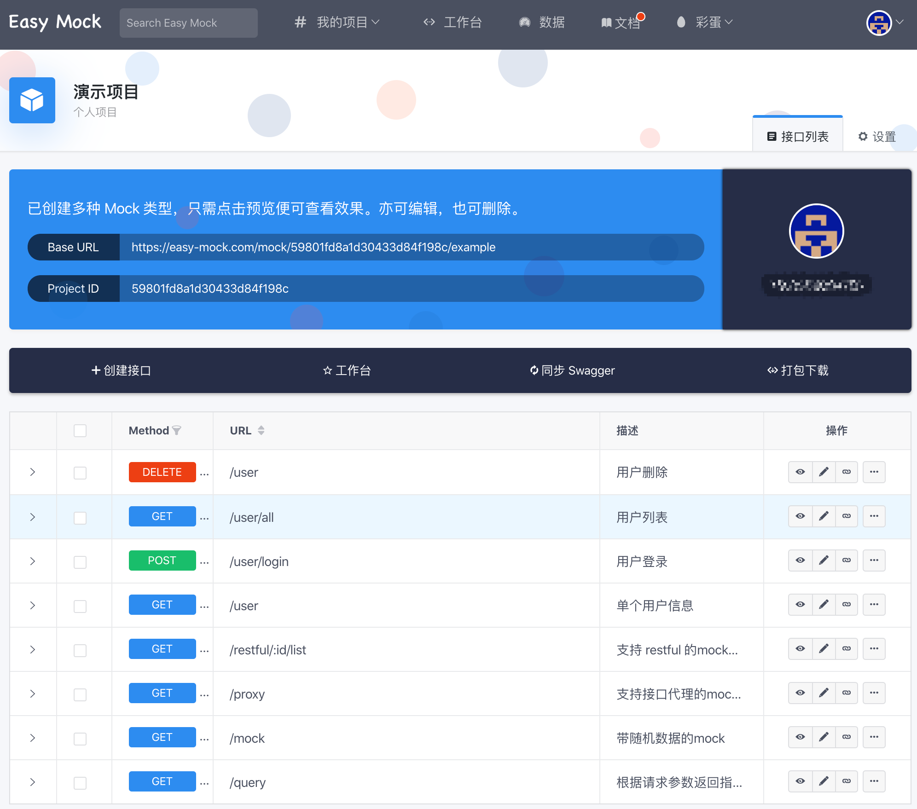Copy link for the /restful/:id/list row
Viewport: 917px width, 809px height.
tap(847, 649)
